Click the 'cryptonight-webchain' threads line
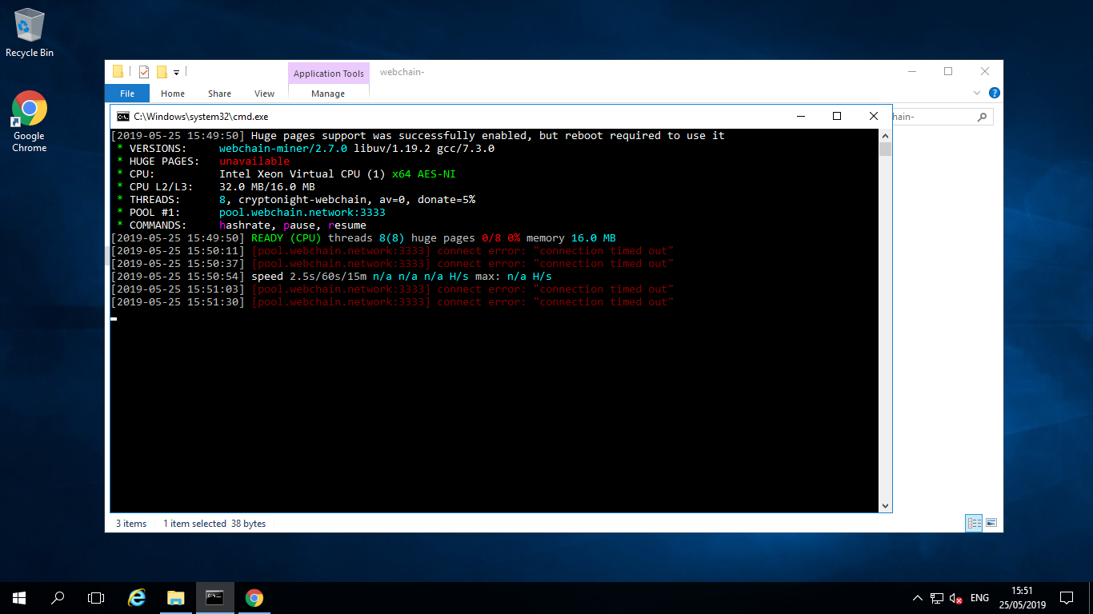 (296, 200)
